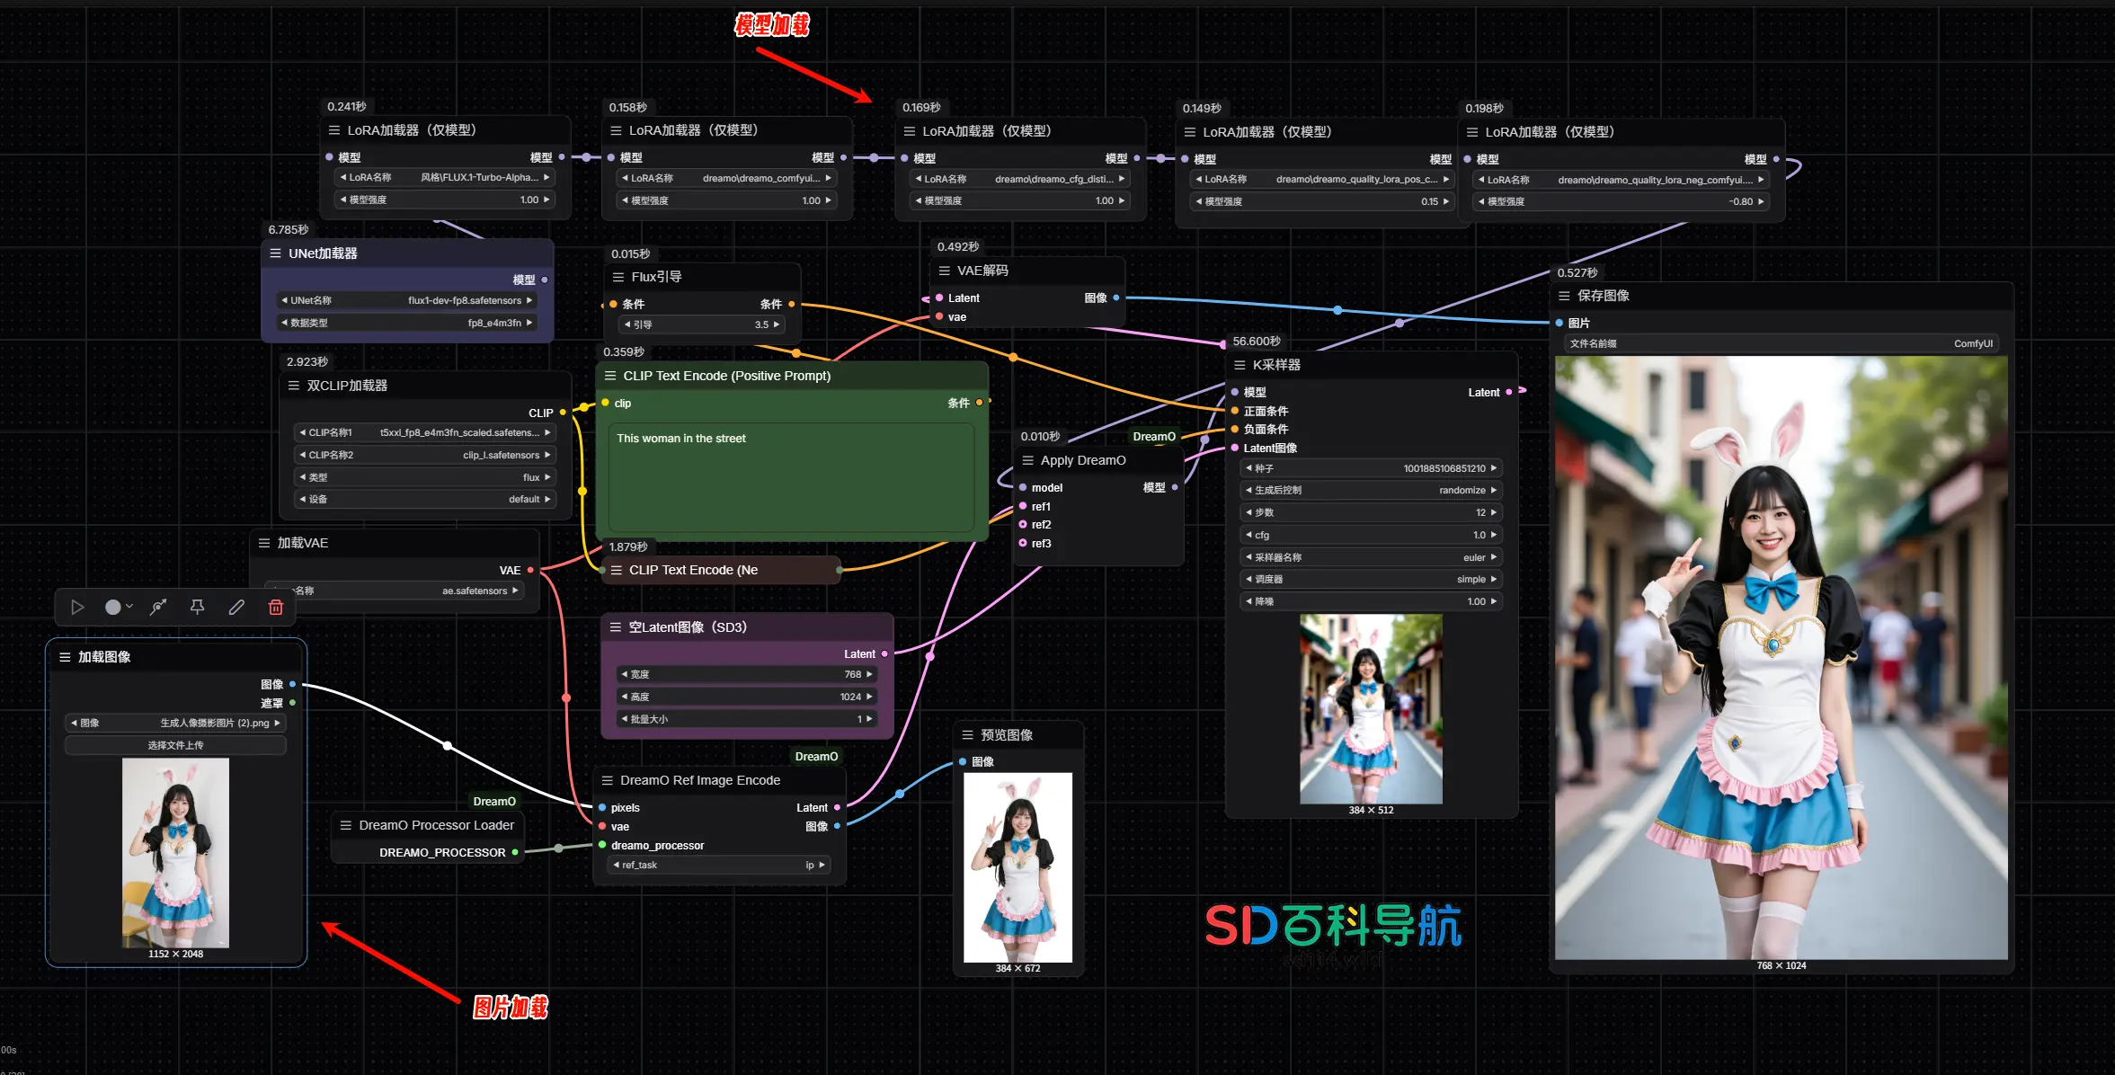Click the collapsed CLIP Text Encode (Ne node title
2115x1075 pixels.
(693, 571)
